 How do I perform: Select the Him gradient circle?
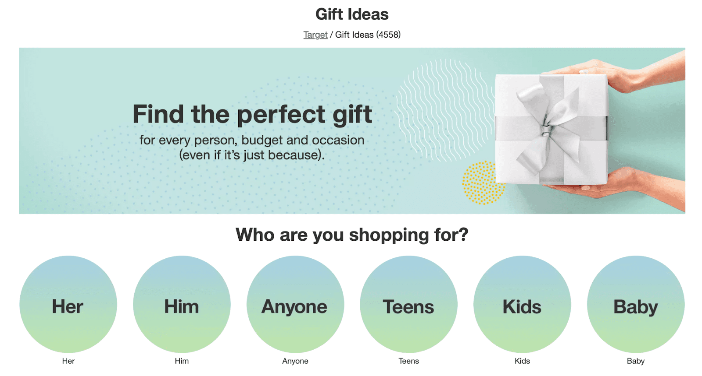182,305
